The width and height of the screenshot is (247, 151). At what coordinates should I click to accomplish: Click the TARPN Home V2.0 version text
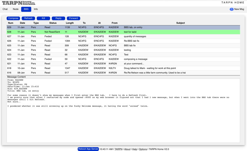(x=159, y=149)
